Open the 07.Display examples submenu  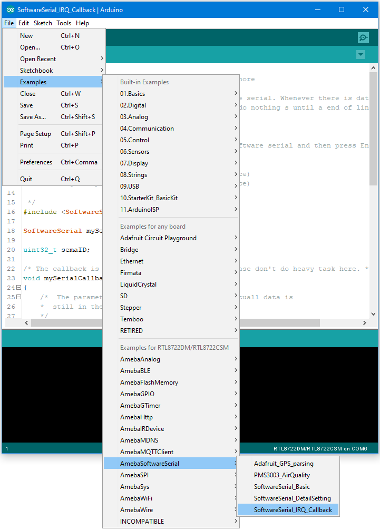pos(171,163)
